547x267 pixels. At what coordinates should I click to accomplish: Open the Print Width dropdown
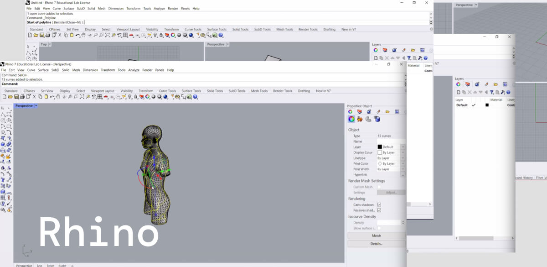(403, 169)
